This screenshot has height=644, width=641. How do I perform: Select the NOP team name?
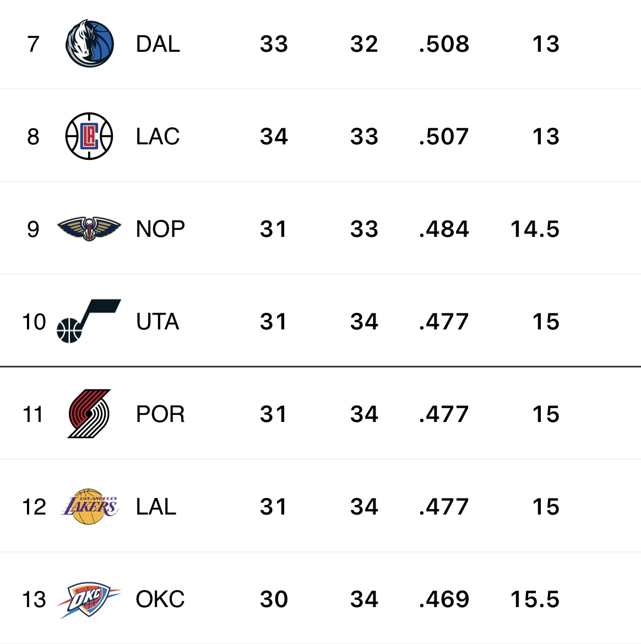[x=160, y=229]
